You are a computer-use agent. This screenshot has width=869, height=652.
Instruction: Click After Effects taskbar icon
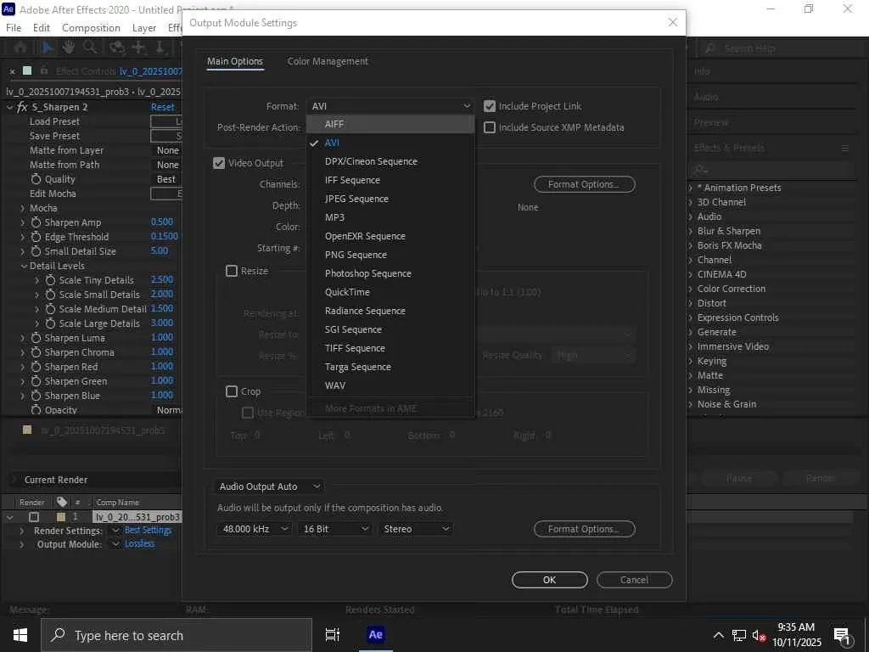point(375,635)
